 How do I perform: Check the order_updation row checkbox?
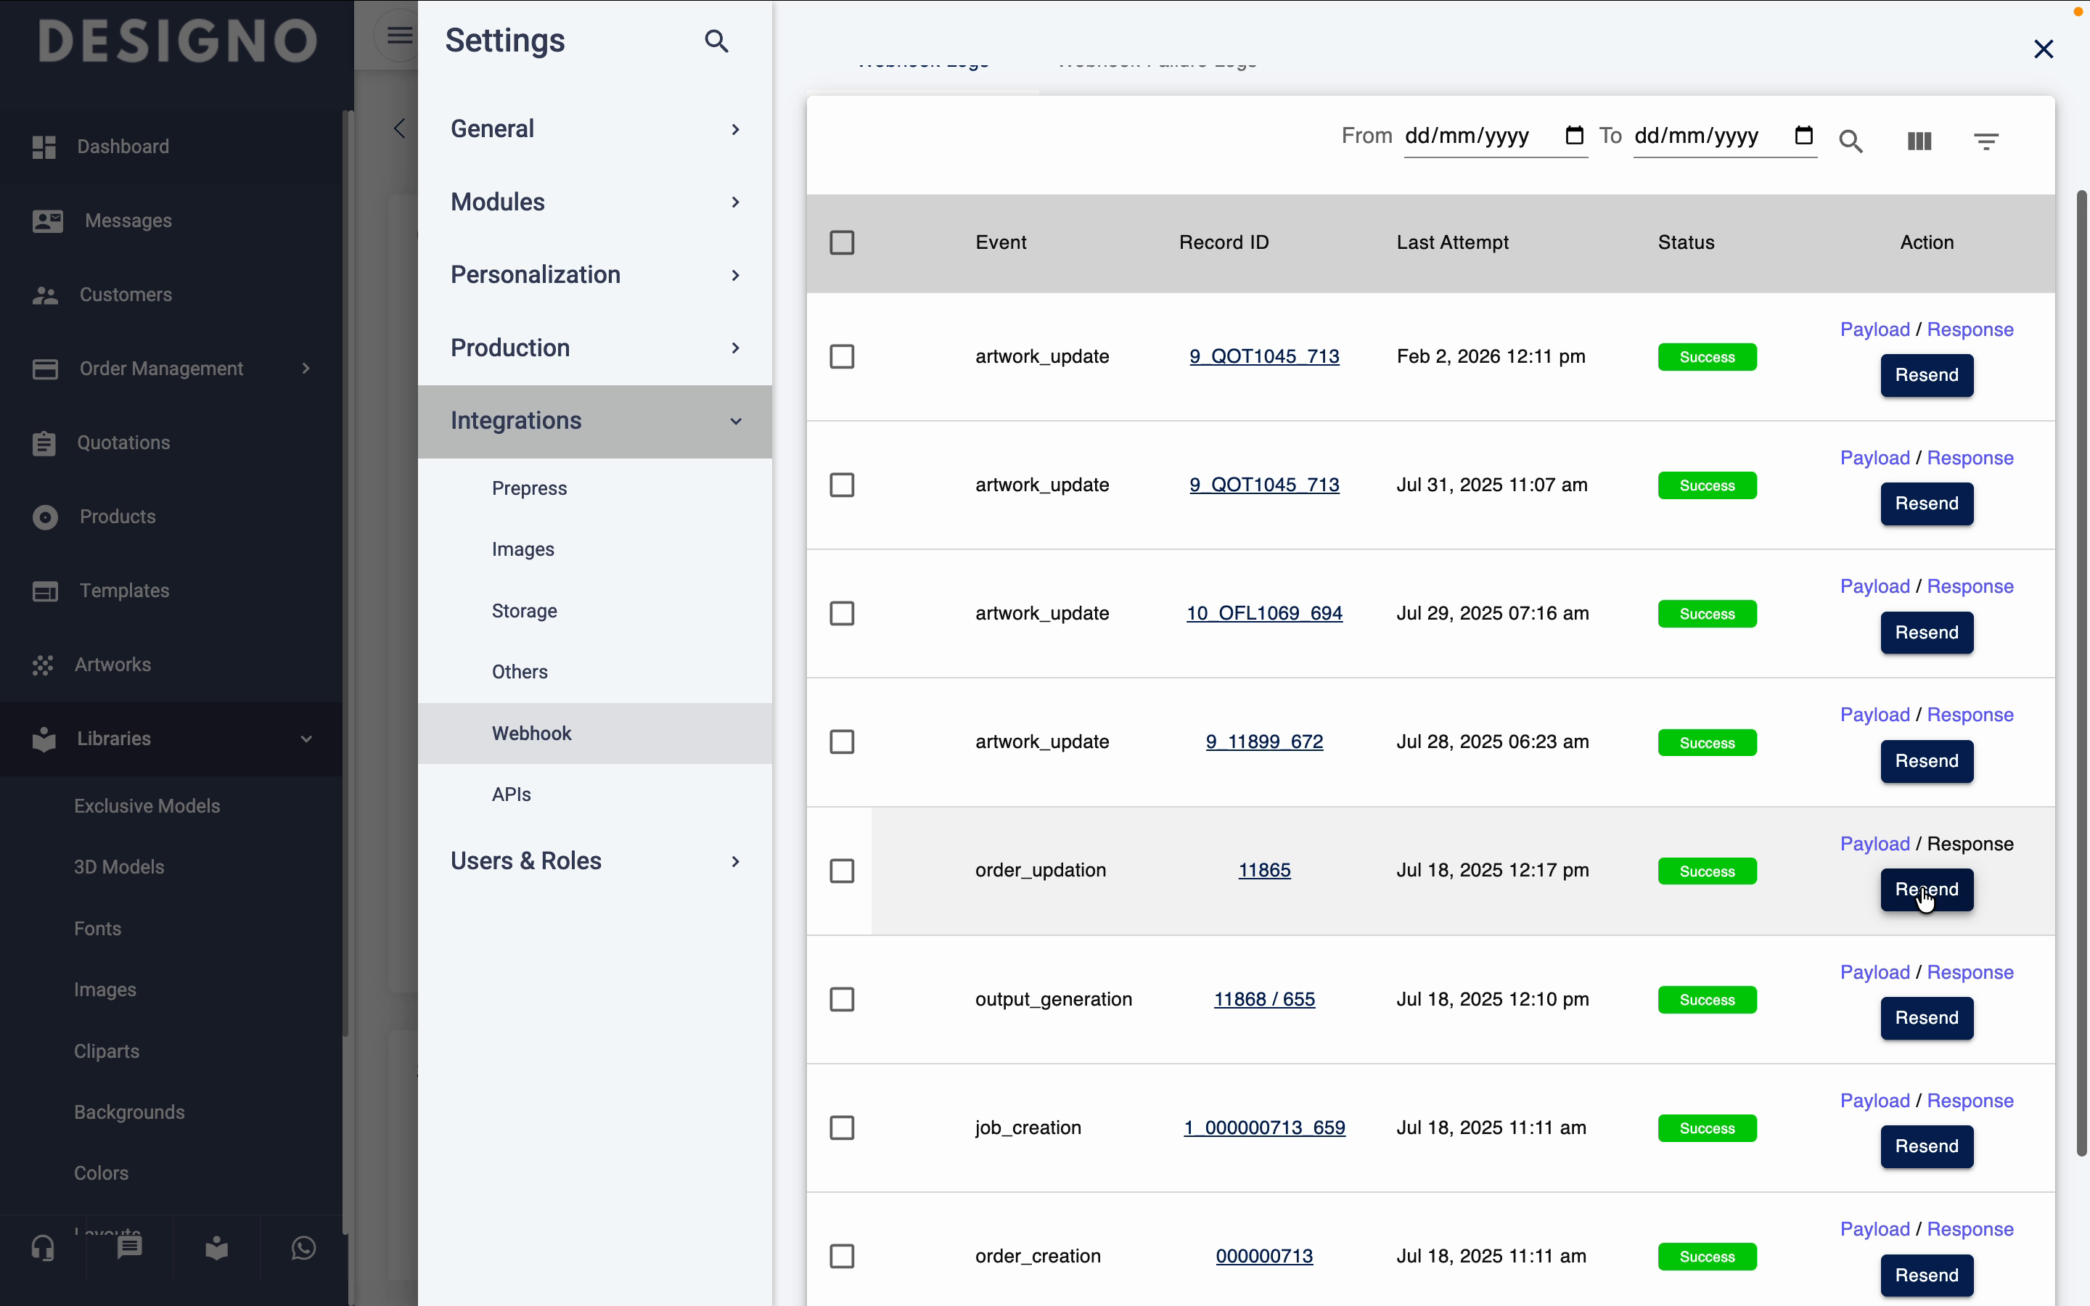click(841, 871)
